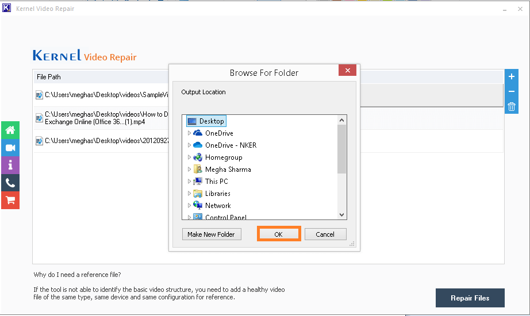Viewport: 530px width, 316px height.
Task: Minimize the Kernel Video Repair window
Action: [504, 9]
